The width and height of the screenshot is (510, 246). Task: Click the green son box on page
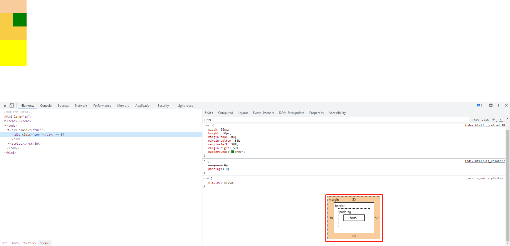pos(20,20)
